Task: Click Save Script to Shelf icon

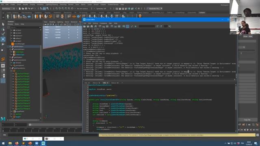Action: 95,26
